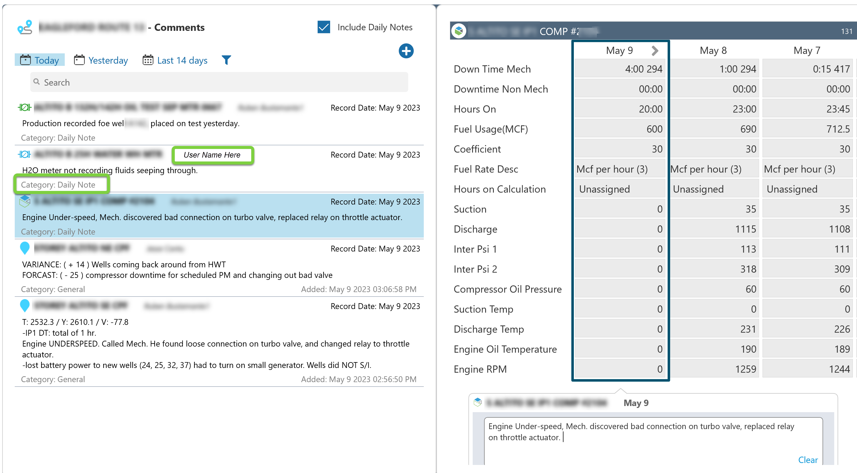This screenshot has height=473, width=857.
Task: Switch to Yesterday filter tab
Action: pyautogui.click(x=101, y=60)
